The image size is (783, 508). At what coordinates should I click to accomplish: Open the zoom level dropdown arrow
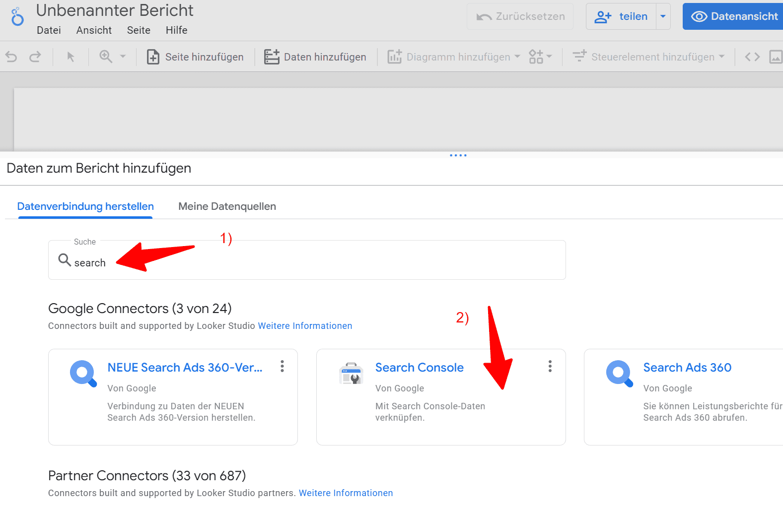pyautogui.click(x=123, y=57)
